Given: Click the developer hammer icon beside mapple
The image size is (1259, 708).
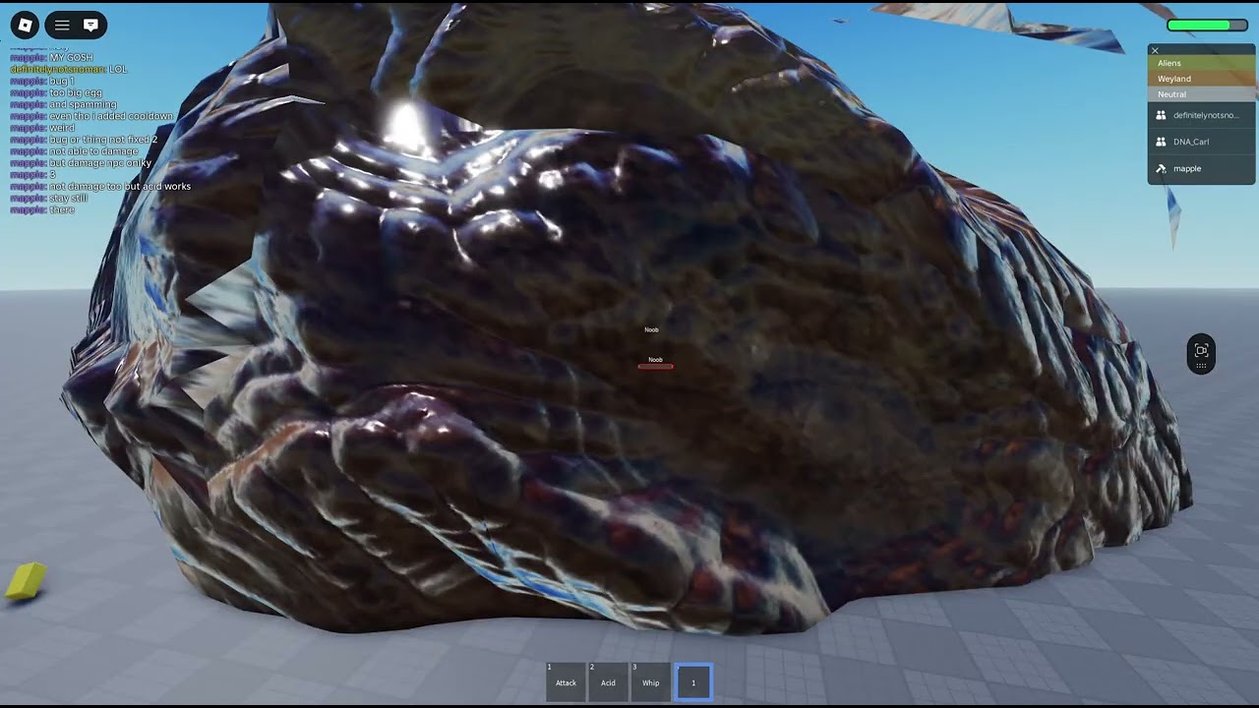Looking at the screenshot, I should [x=1161, y=168].
